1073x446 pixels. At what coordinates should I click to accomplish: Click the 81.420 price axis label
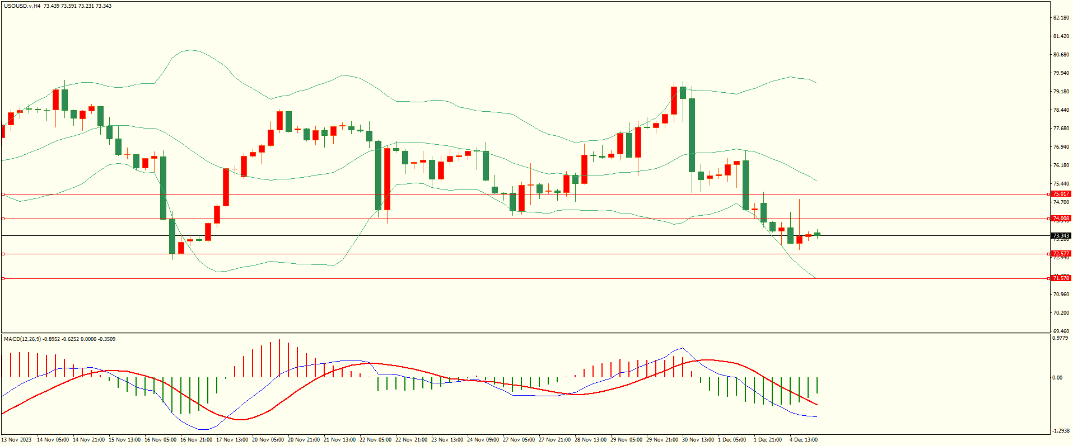tap(1061, 36)
